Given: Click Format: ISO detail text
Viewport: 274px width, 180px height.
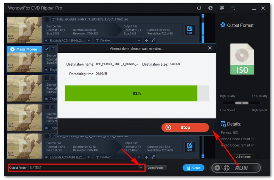Looking at the screenshot, I should pyautogui.click(x=229, y=133).
